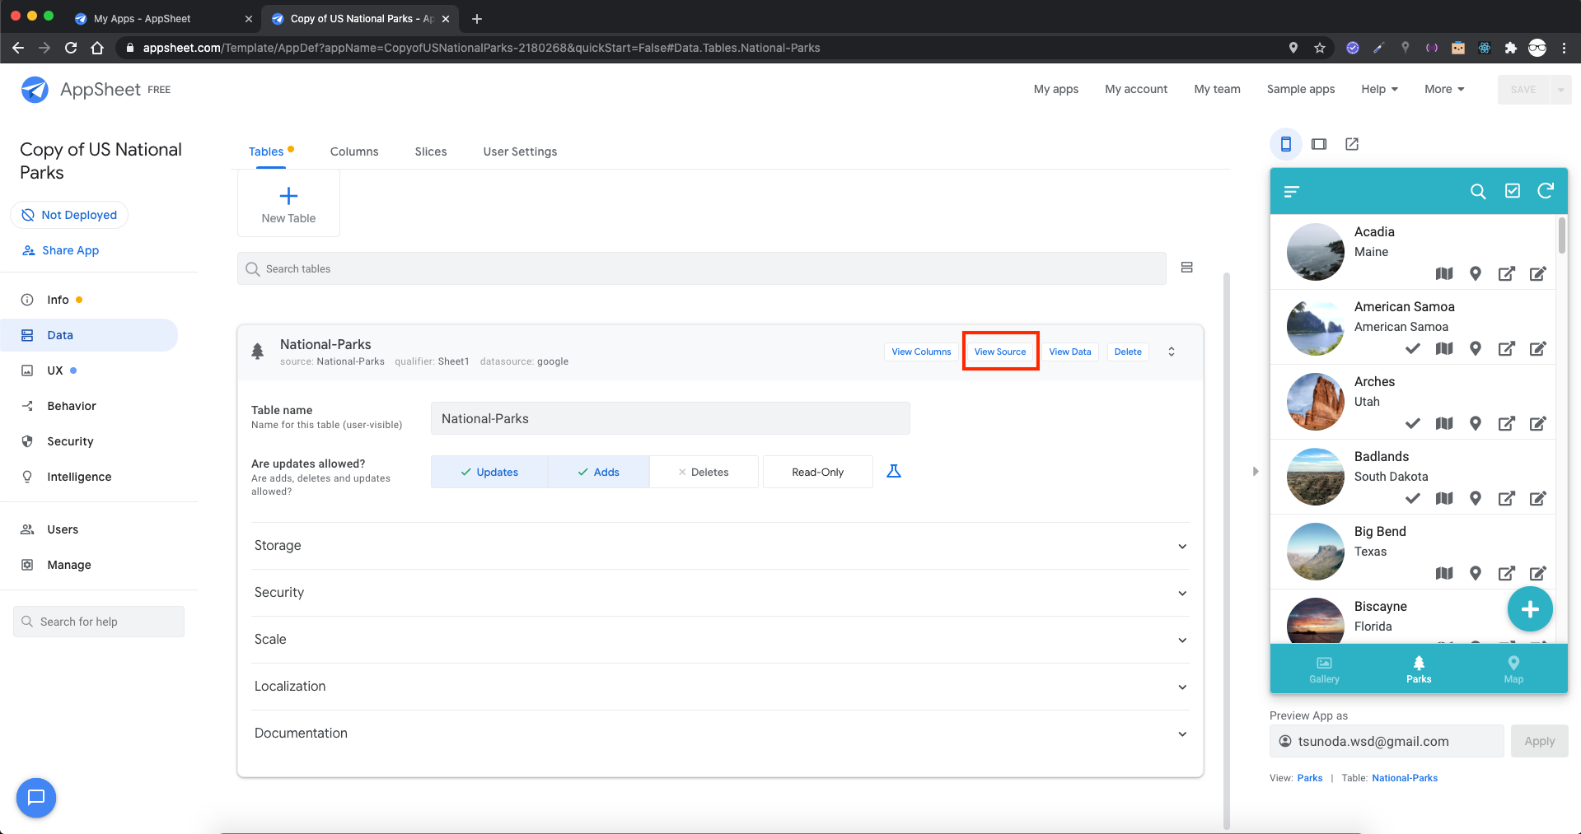This screenshot has width=1581, height=834.
Task: Click the Share App link
Action: point(61,250)
